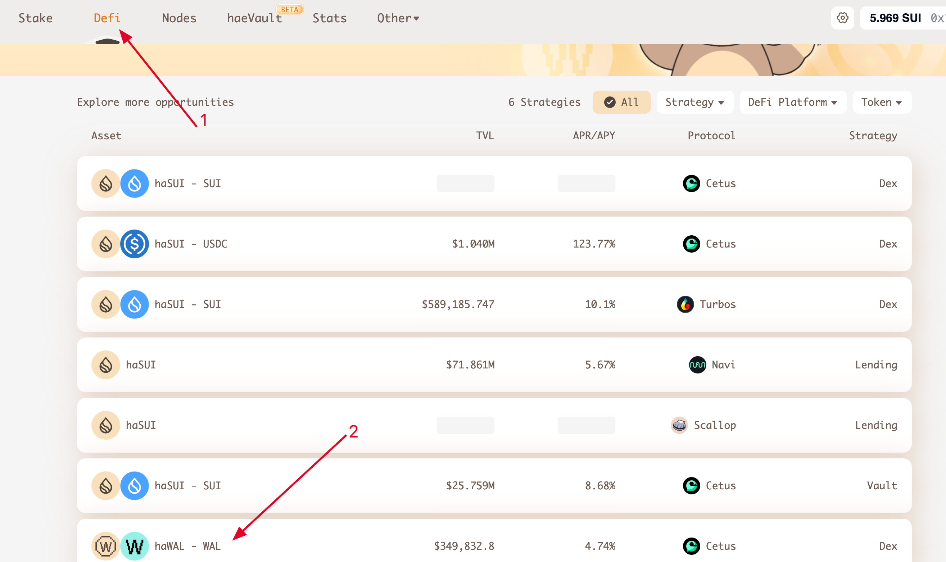946x562 pixels.
Task: Go to the haeVault BETA tab
Action: coord(254,18)
